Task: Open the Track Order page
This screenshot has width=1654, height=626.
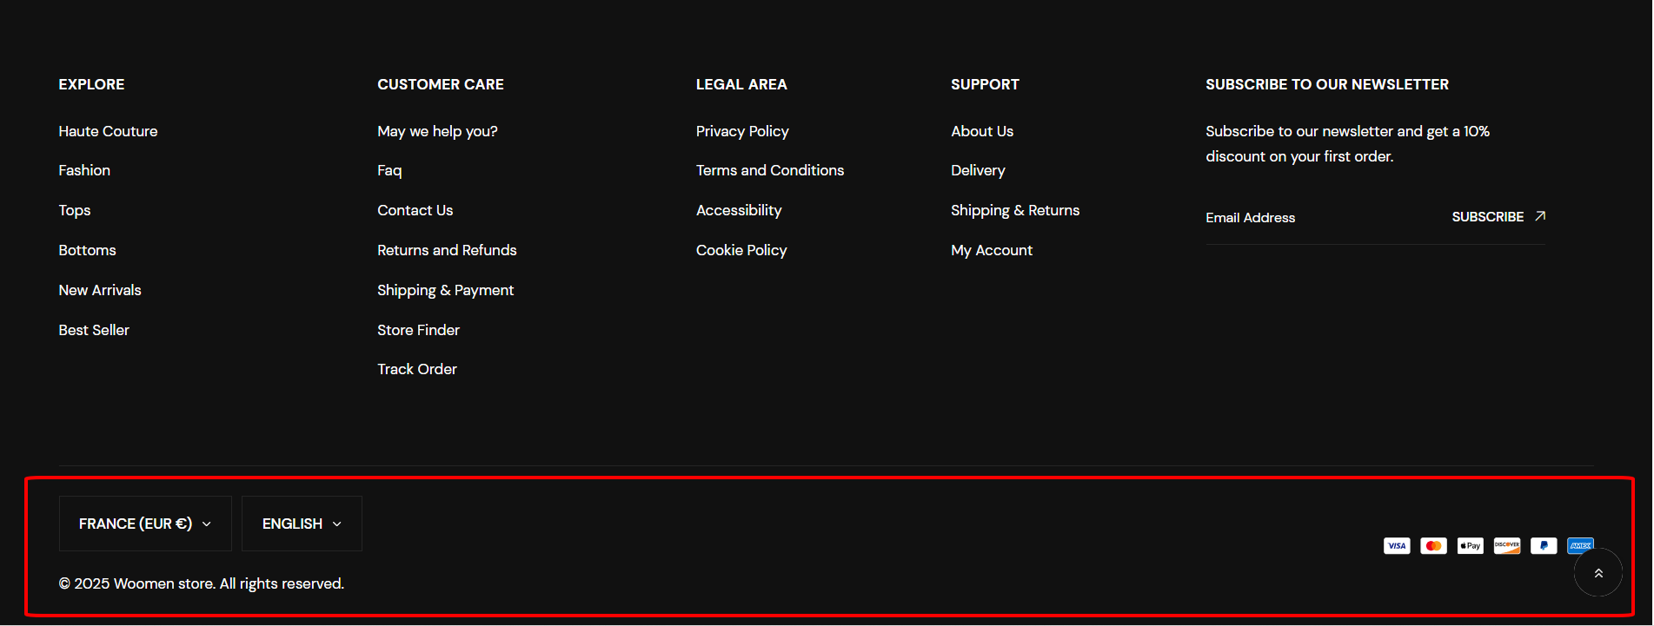Action: point(416,369)
